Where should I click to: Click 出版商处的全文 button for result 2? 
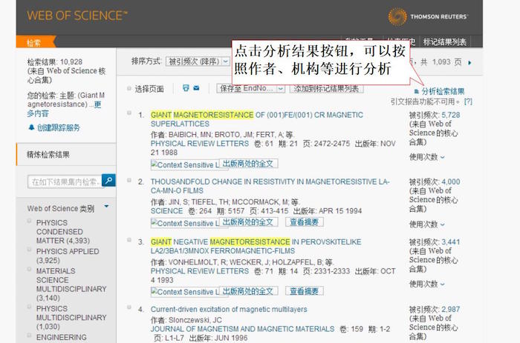coord(248,222)
